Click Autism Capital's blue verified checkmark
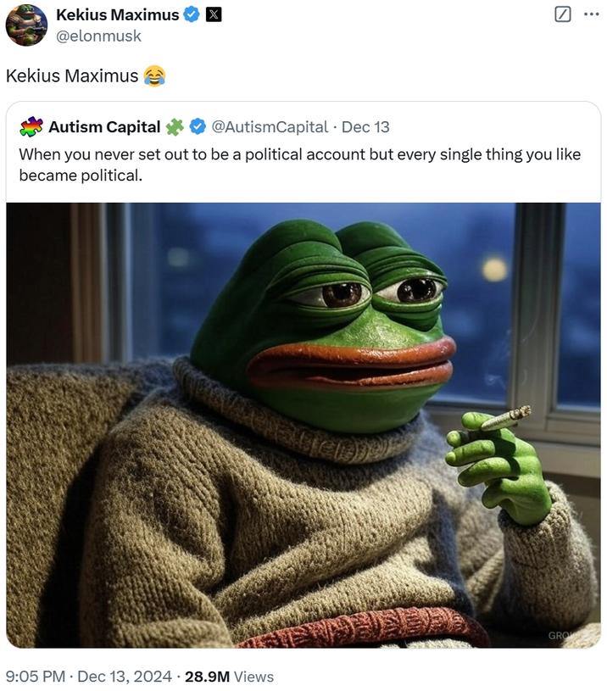The height and width of the screenshot is (691, 607). [x=198, y=127]
